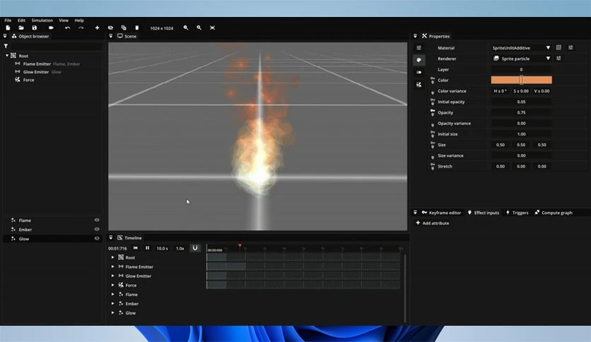The height and width of the screenshot is (342, 591).
Task: Open the Material dropdown
Action: [x=521, y=48]
